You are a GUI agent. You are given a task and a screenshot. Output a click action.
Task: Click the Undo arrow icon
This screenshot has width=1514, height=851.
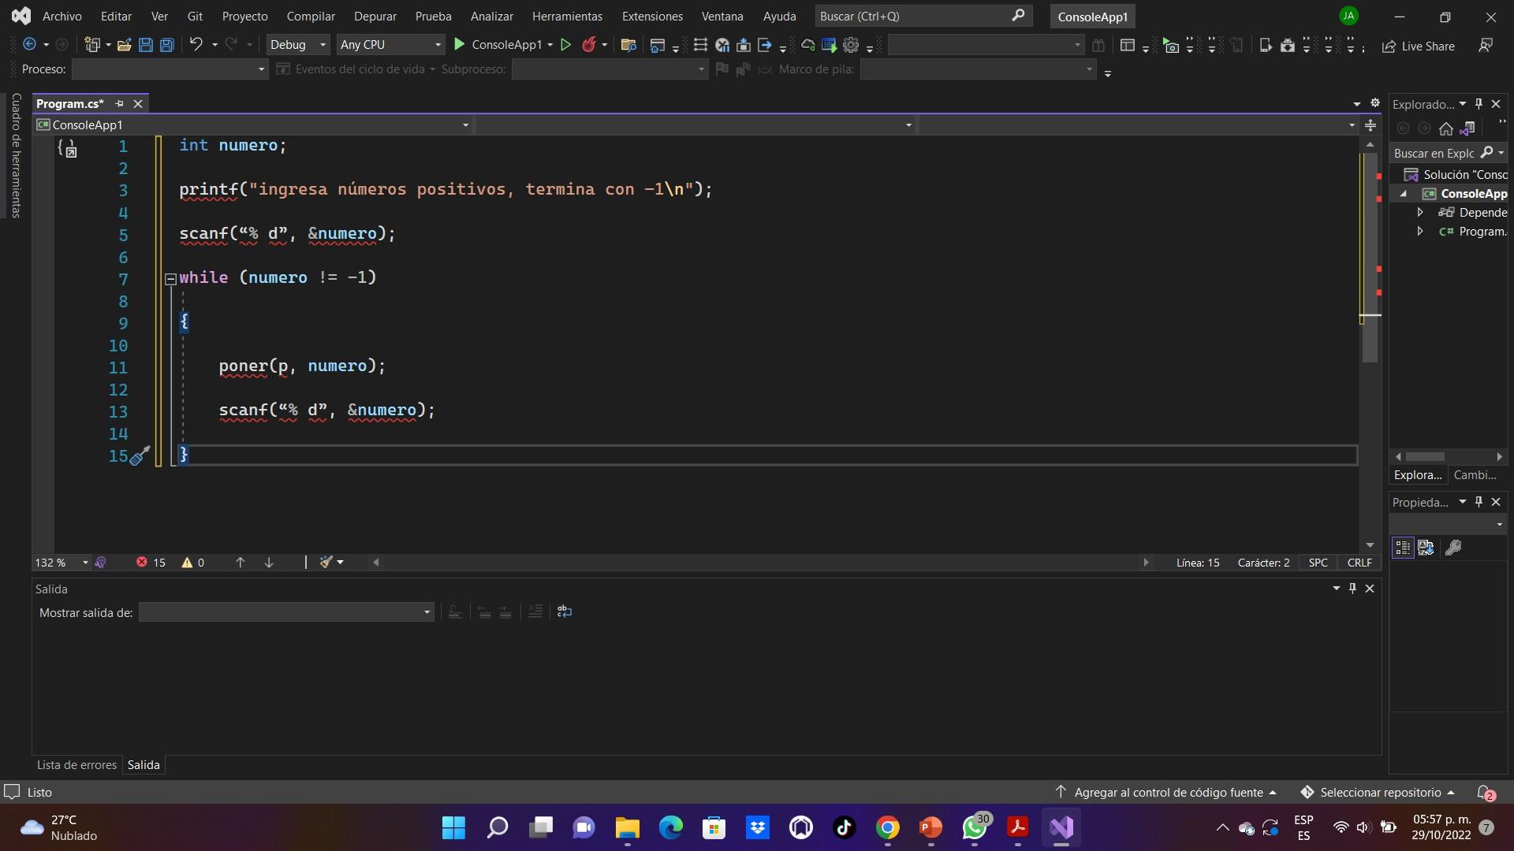196,45
